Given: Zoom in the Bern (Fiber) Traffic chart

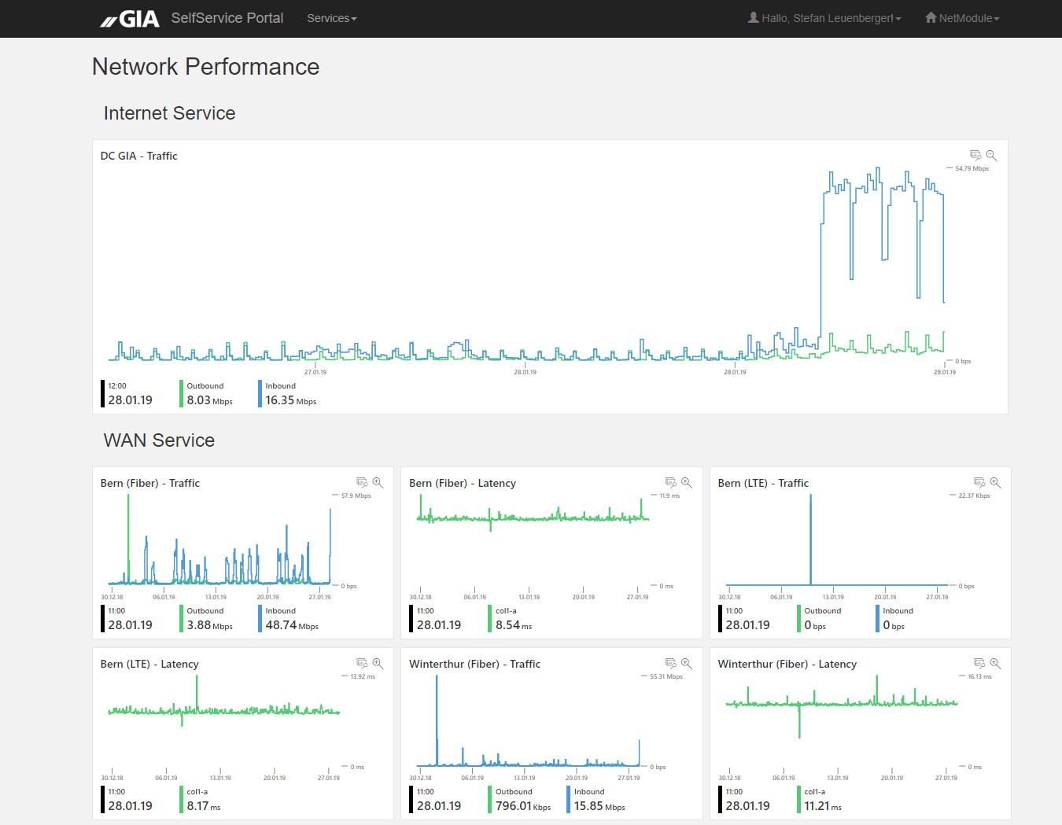Looking at the screenshot, I should pos(378,483).
